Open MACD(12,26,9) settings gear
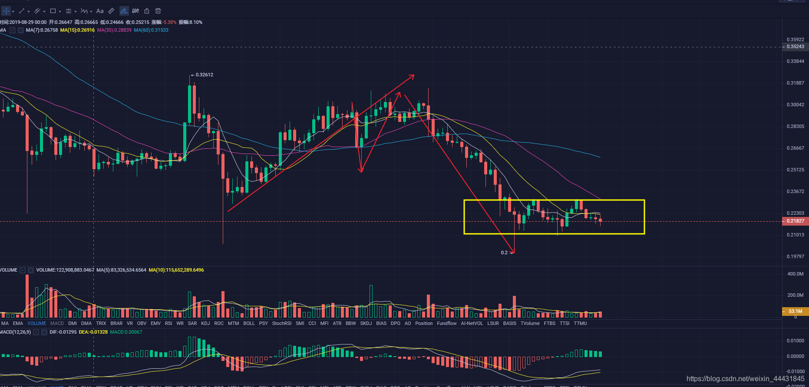Screen dimensions: 809x387 [36, 332]
